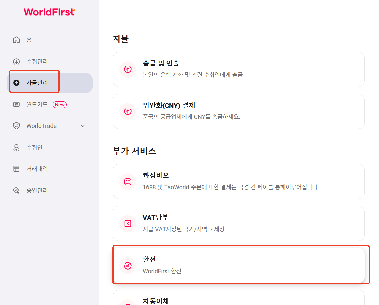Screen dimensions: 379x305
Task: Click the 수취관리 download-circle icon
Action: [16, 61]
